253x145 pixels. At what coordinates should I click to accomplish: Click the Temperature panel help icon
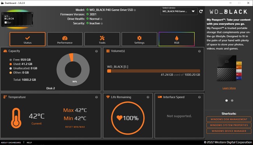coord(97,97)
